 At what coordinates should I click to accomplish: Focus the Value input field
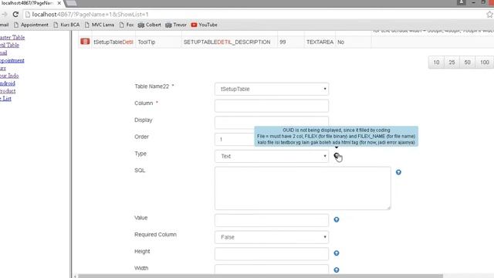coord(272,220)
